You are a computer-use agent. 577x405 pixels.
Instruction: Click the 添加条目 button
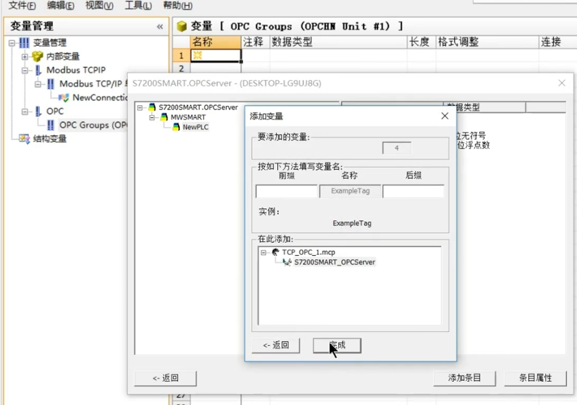point(464,378)
